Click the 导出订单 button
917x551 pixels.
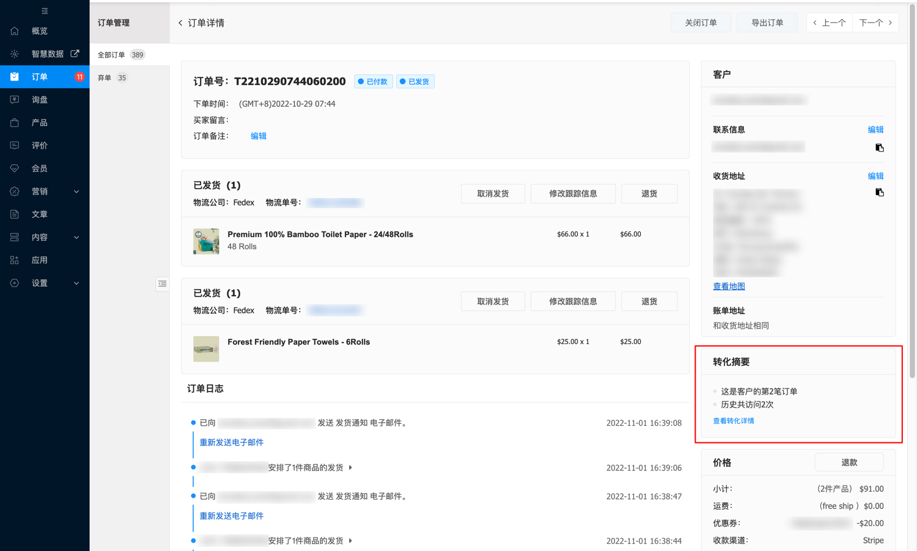(767, 23)
